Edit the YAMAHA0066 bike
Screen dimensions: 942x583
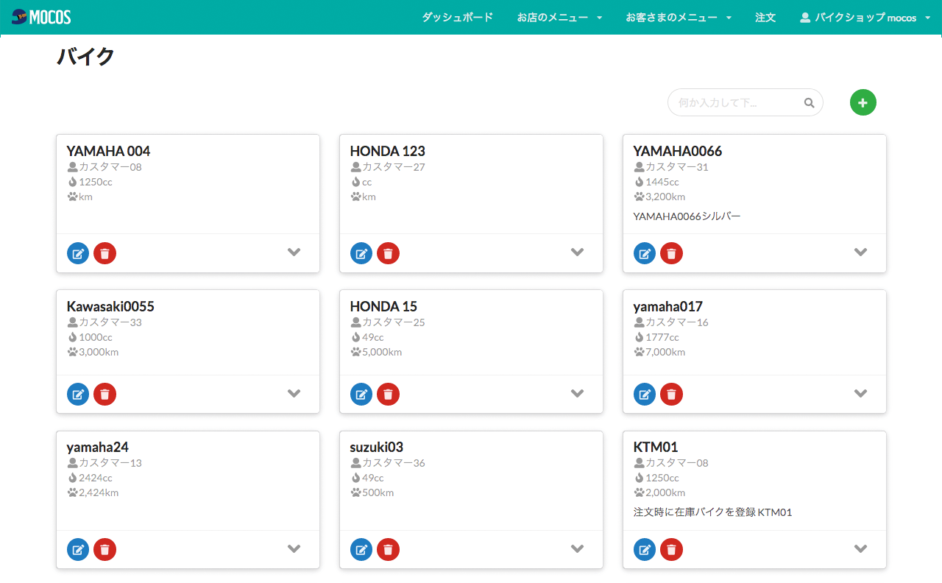click(x=645, y=253)
